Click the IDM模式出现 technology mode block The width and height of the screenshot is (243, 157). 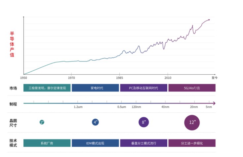[x=95, y=143]
